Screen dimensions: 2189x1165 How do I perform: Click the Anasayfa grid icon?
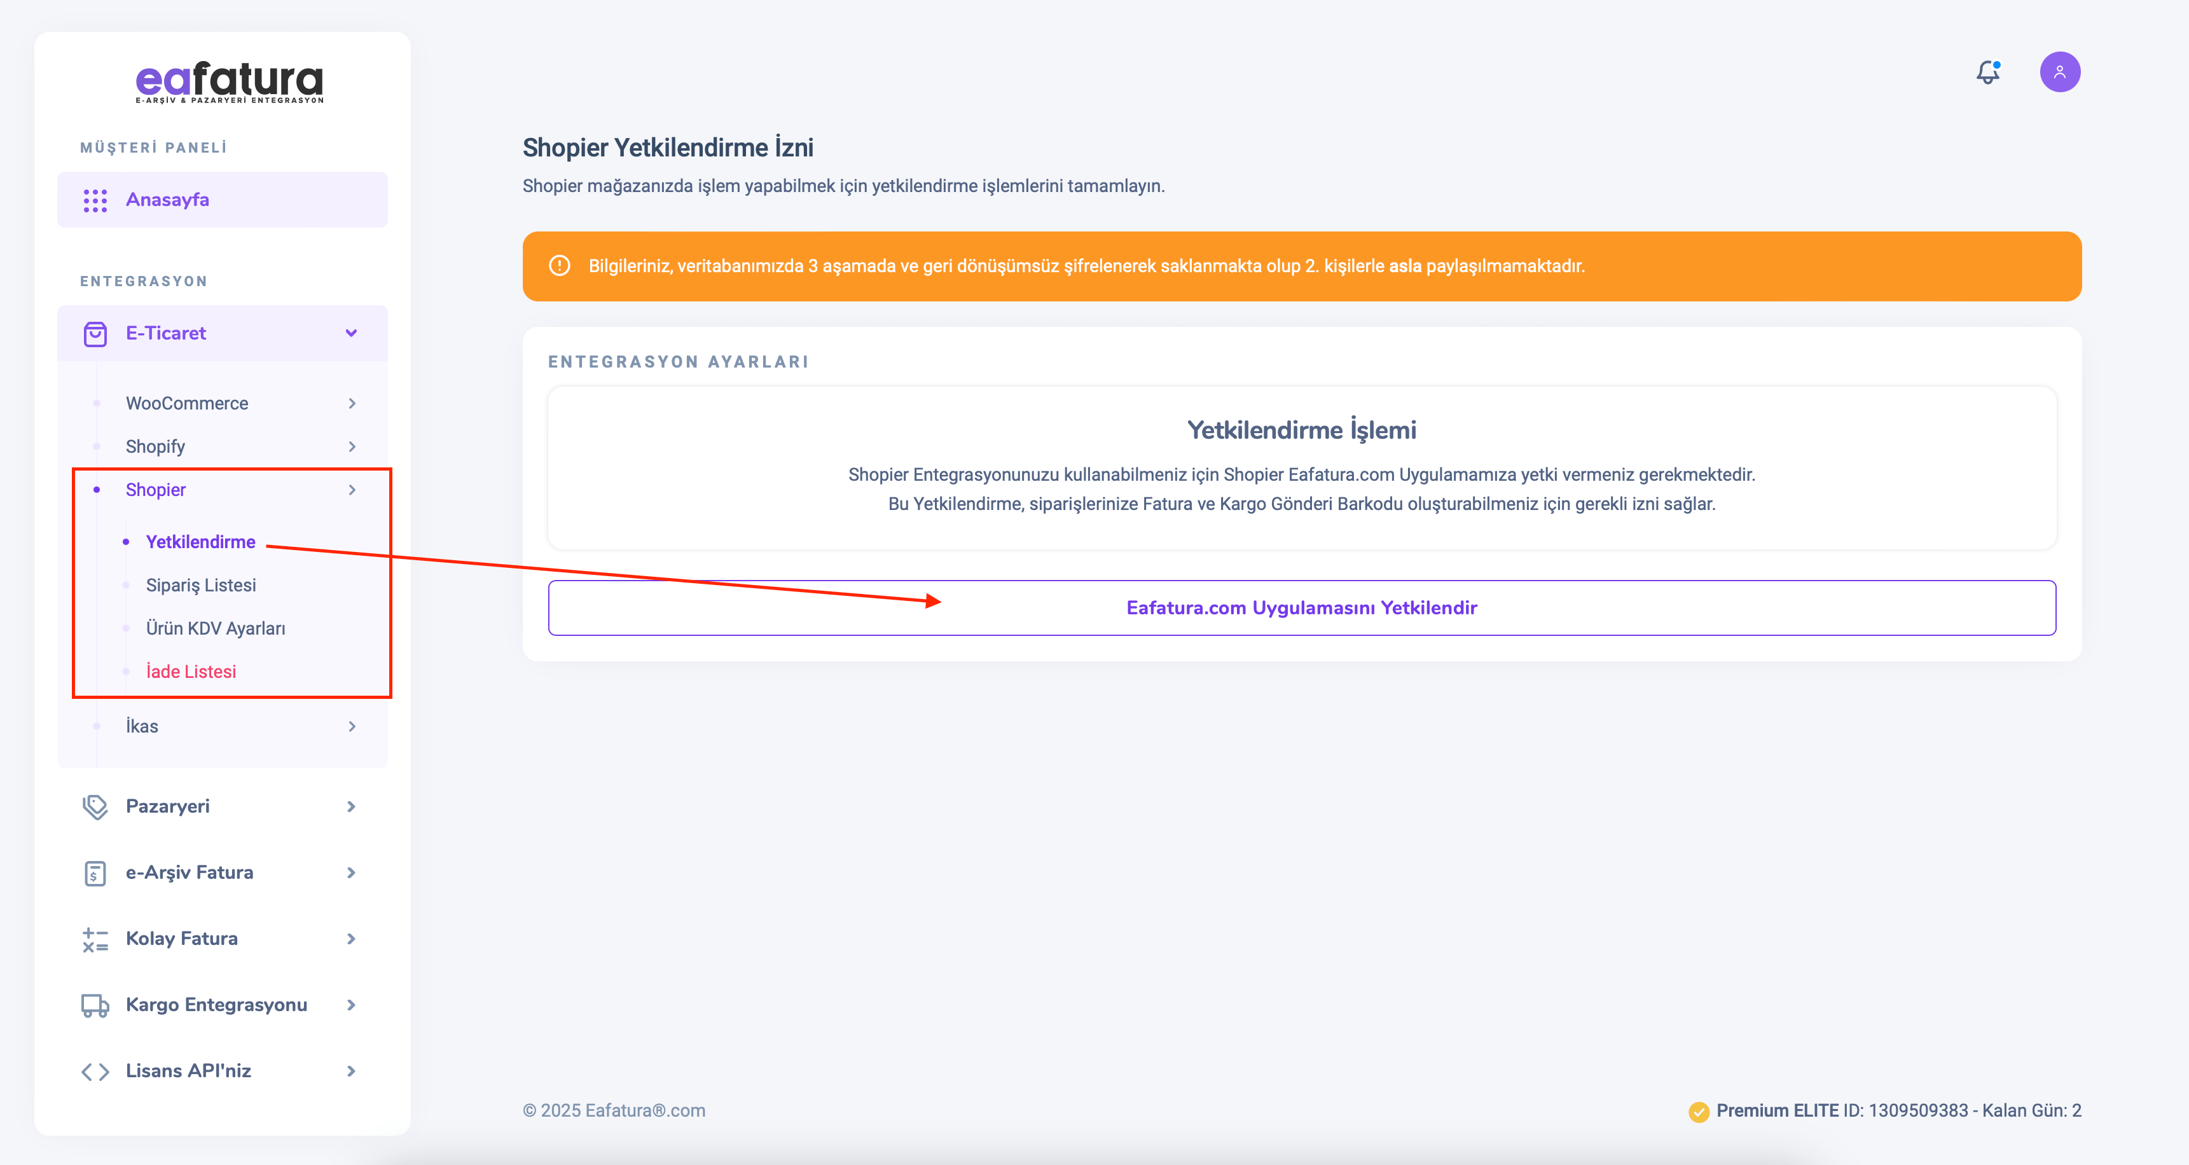[x=95, y=200]
